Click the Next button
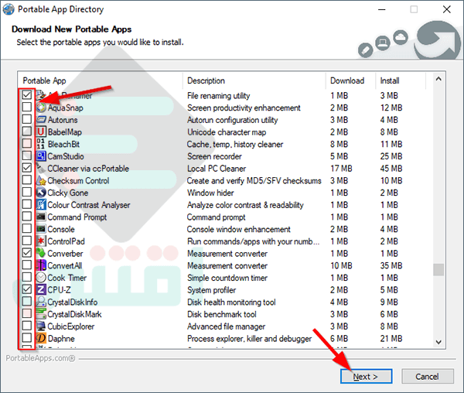The height and width of the screenshot is (393, 464). [366, 376]
